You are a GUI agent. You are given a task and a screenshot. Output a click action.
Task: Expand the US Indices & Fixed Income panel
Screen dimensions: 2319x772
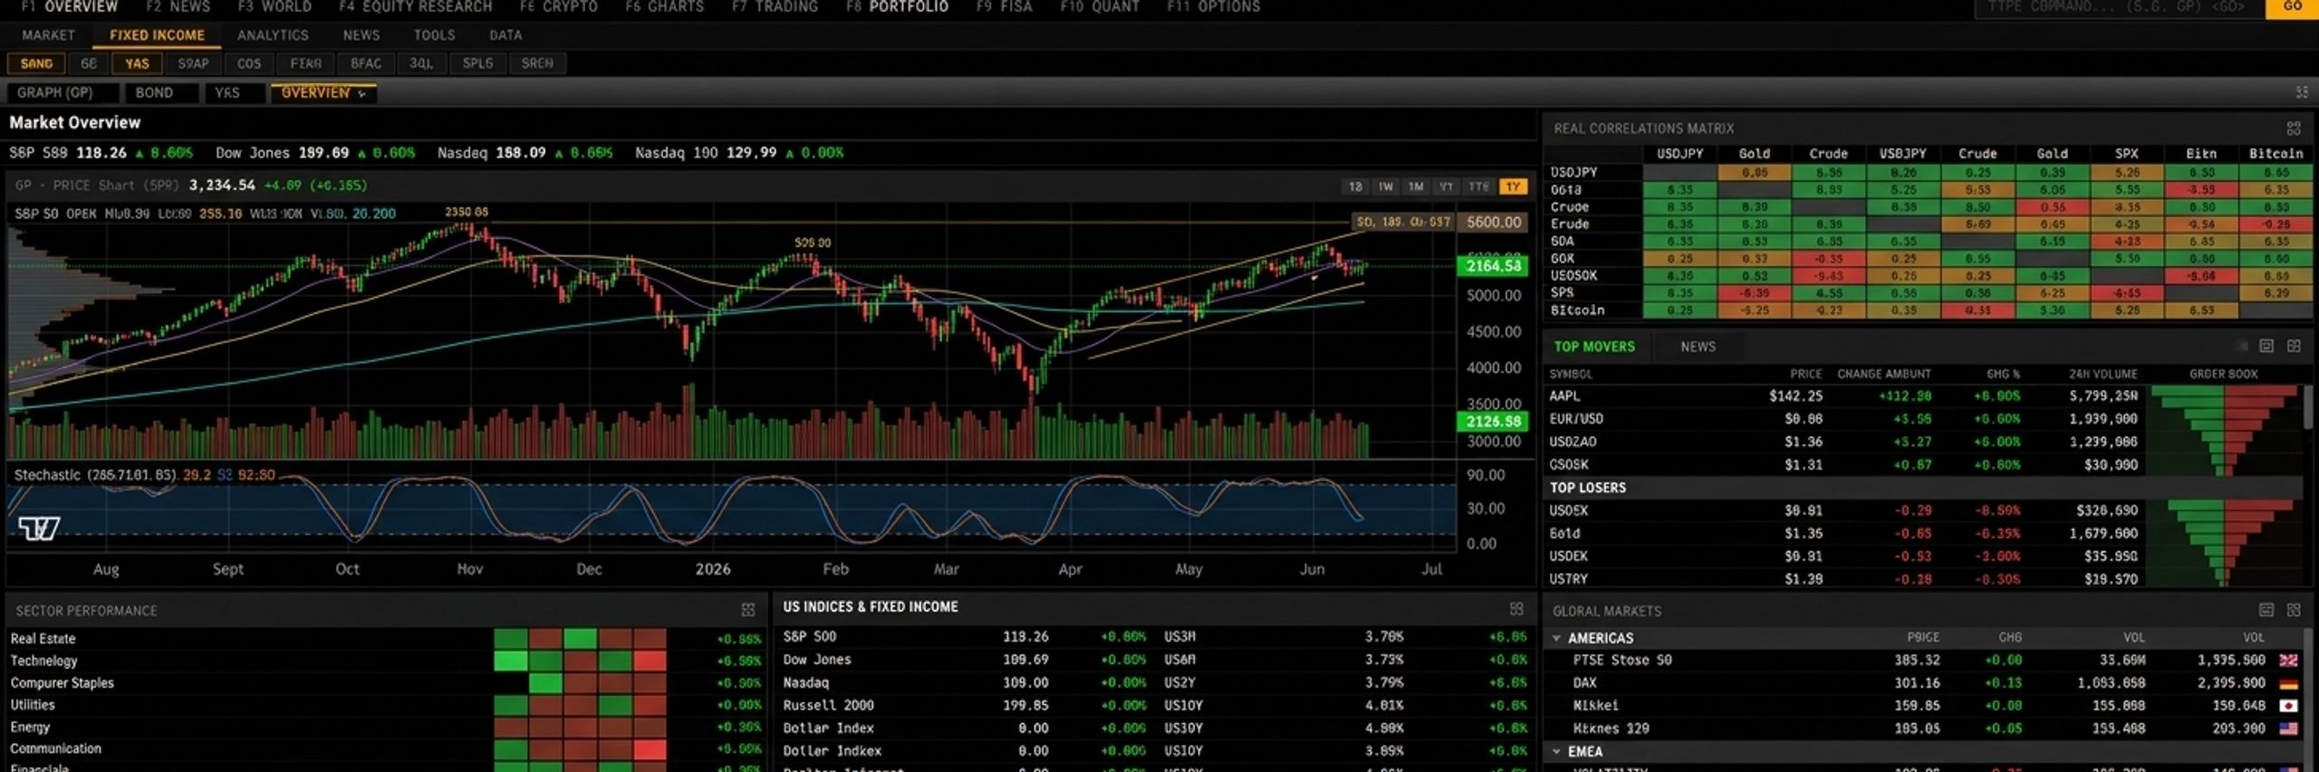[x=1516, y=609]
